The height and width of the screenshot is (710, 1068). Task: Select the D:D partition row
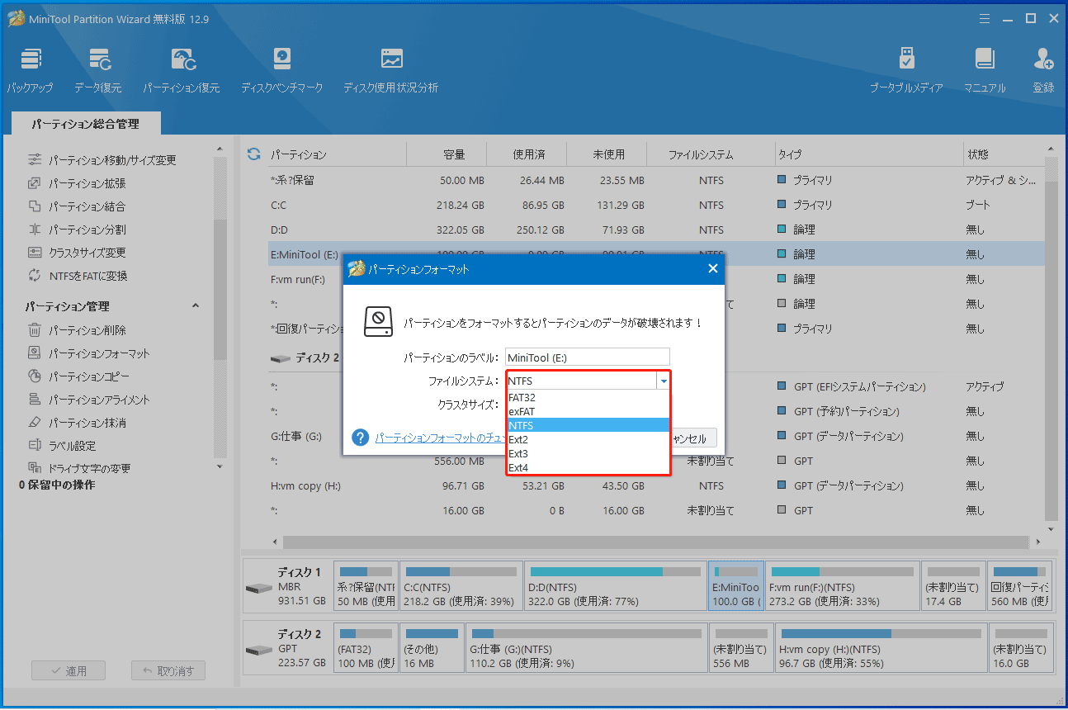[656, 230]
